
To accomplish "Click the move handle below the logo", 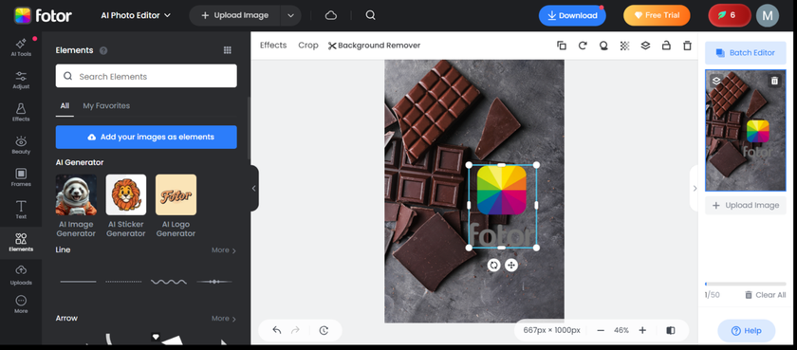I will (511, 265).
